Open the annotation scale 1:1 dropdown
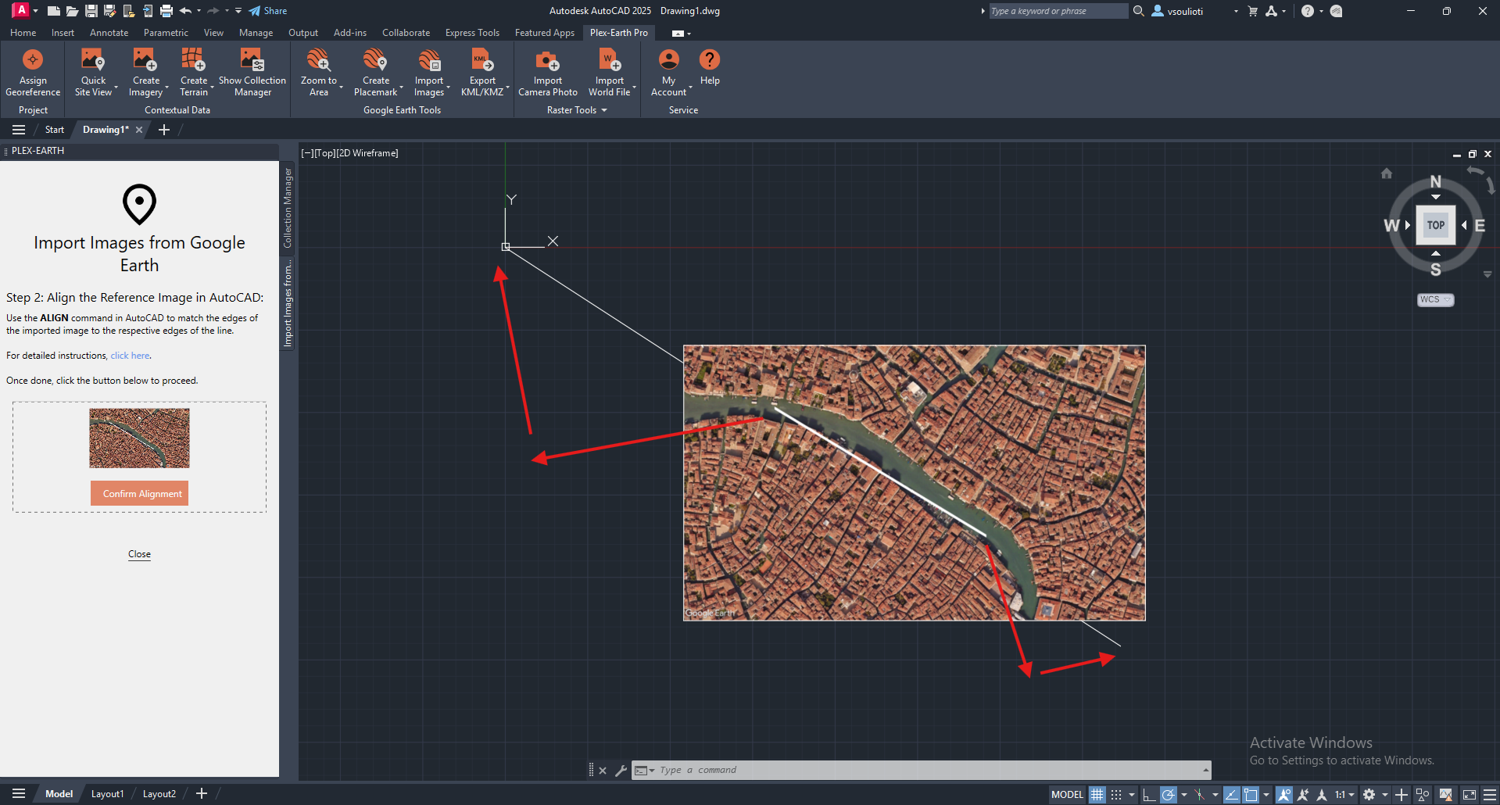This screenshot has height=805, width=1500. (1344, 795)
